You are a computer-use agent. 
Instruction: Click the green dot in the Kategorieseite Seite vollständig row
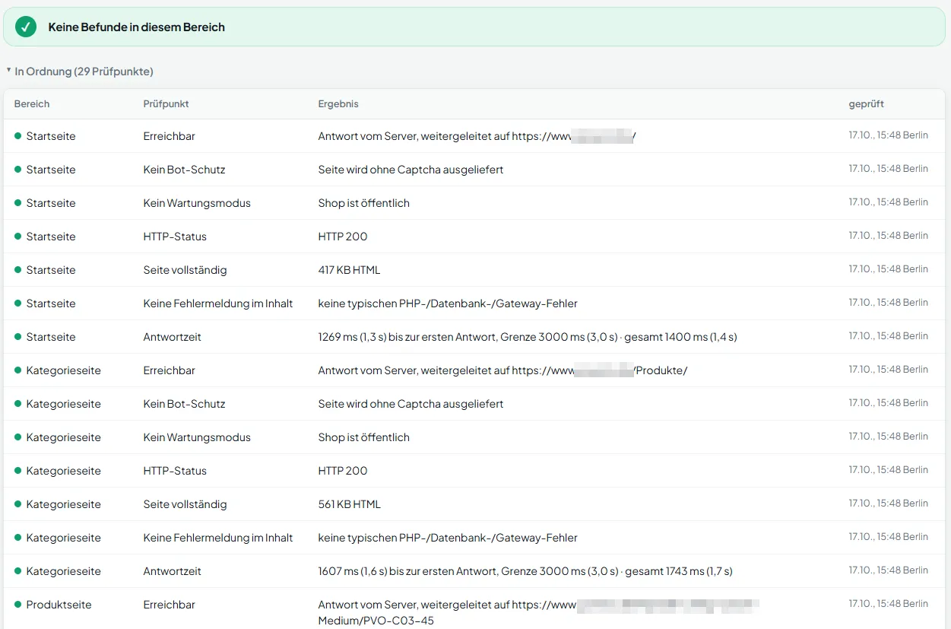coord(17,504)
